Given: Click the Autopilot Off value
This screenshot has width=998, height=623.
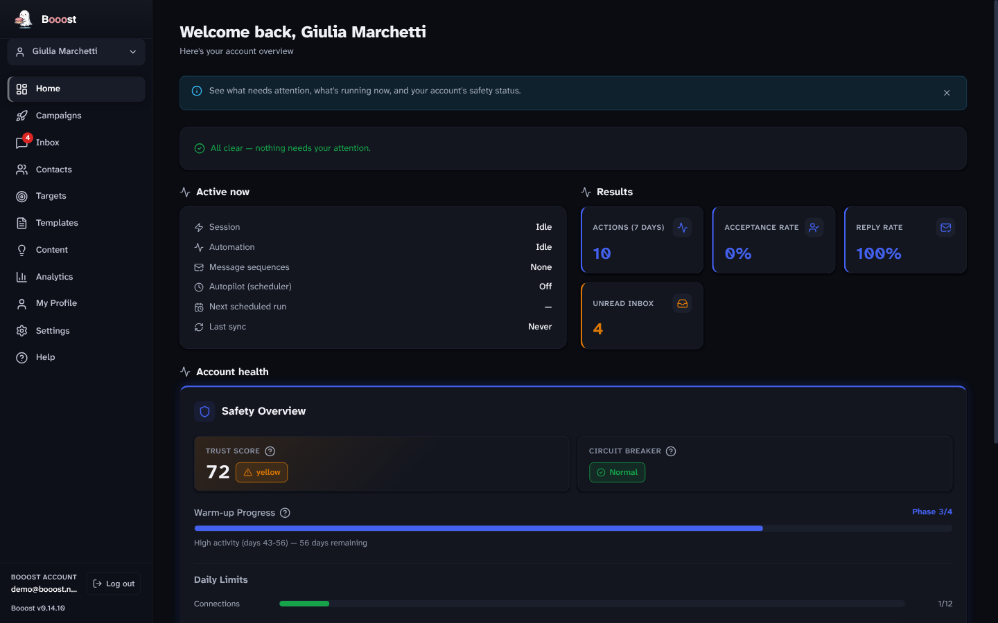Looking at the screenshot, I should click(545, 287).
